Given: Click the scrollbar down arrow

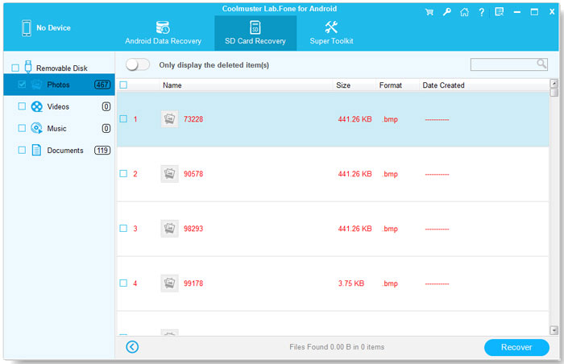Looking at the screenshot, I should coord(554,329).
